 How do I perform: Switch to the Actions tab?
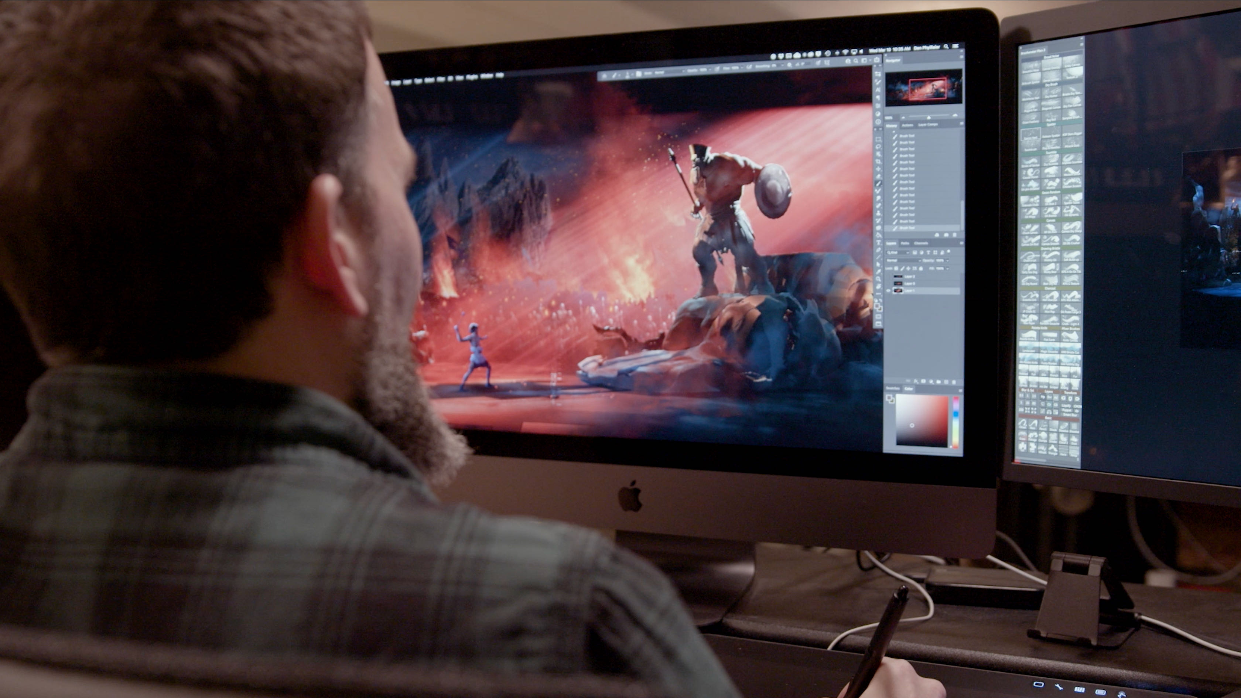pyautogui.click(x=907, y=125)
